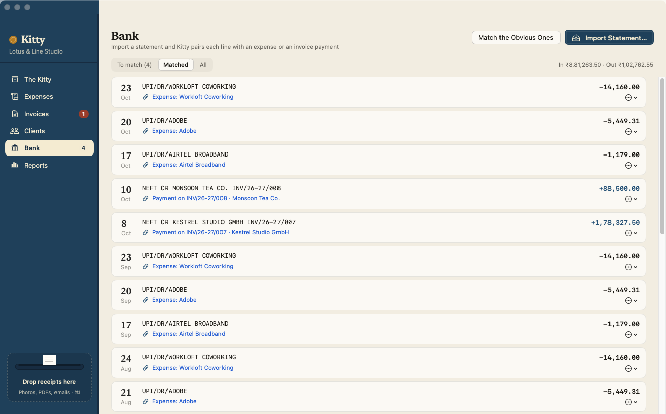
Task: Select the Matched tab
Action: (x=176, y=65)
